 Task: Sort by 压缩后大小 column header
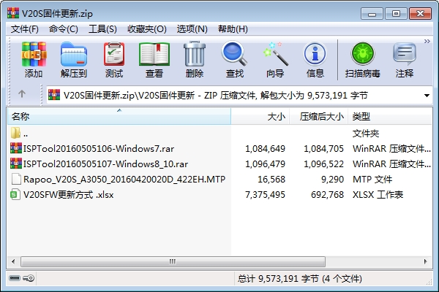click(319, 116)
